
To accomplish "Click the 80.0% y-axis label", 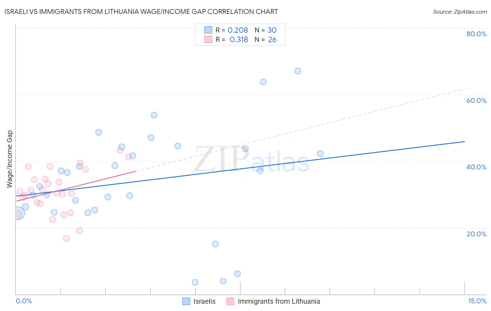I will coord(476,34).
